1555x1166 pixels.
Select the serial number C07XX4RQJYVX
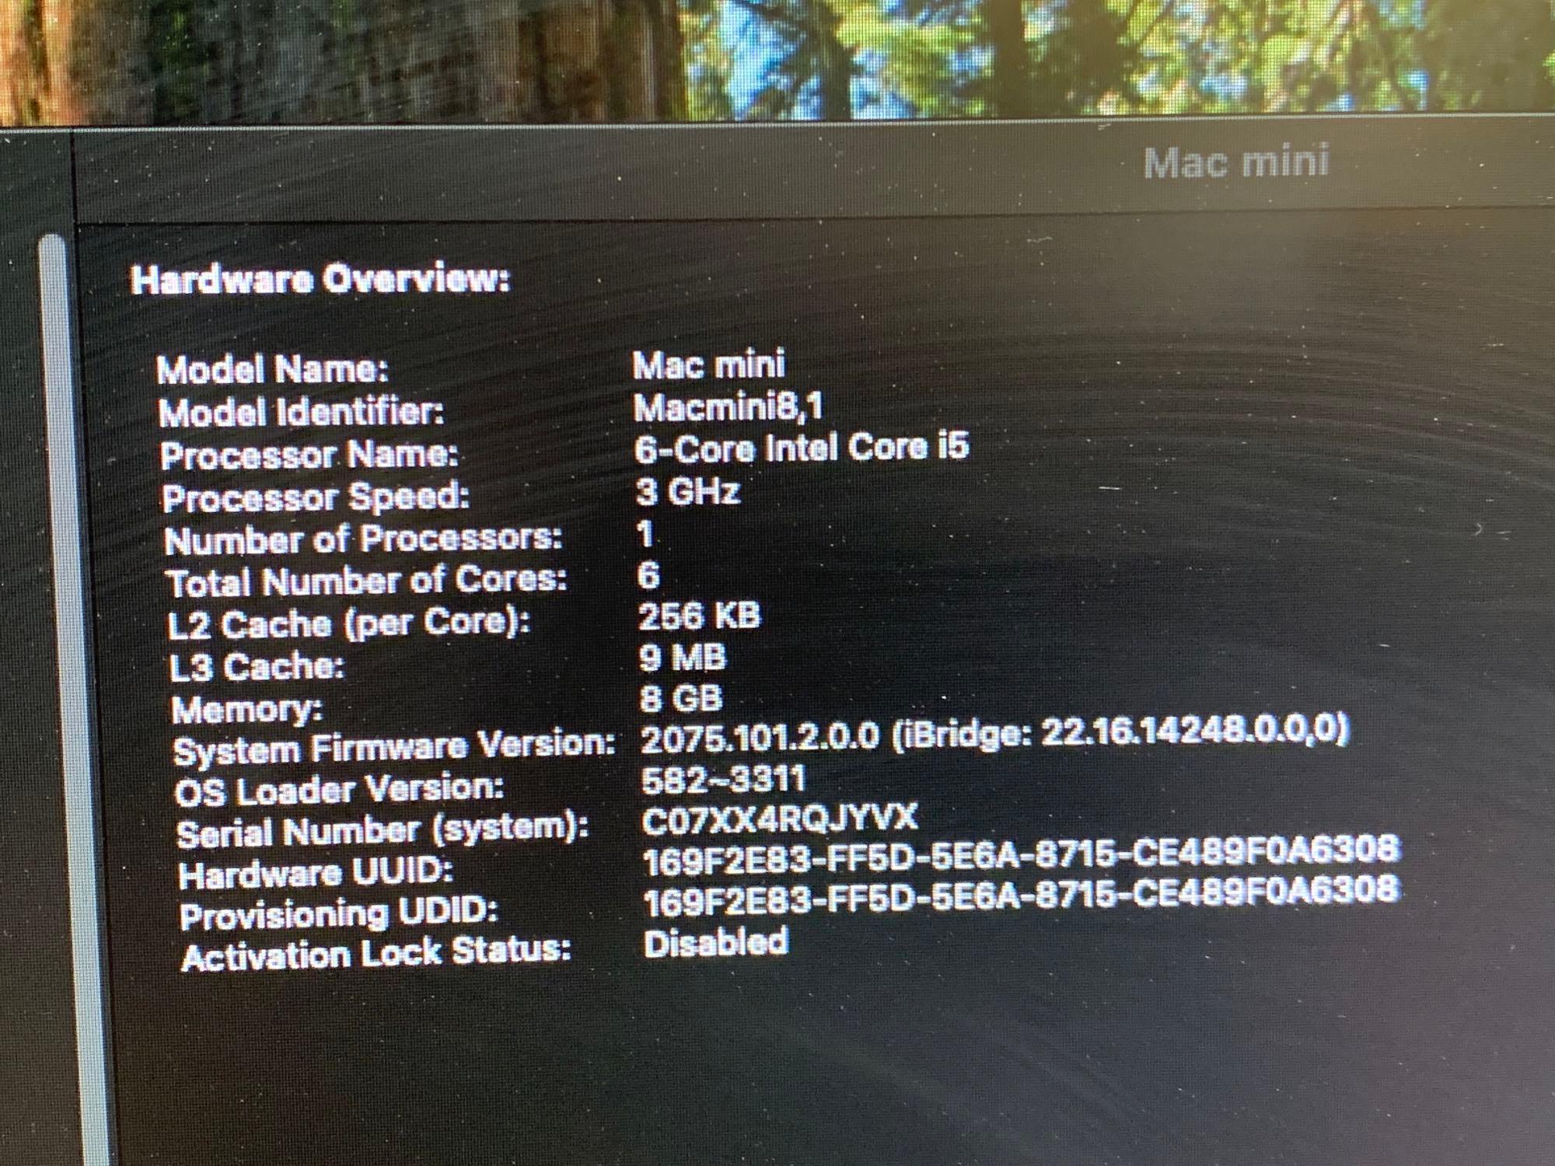click(780, 819)
